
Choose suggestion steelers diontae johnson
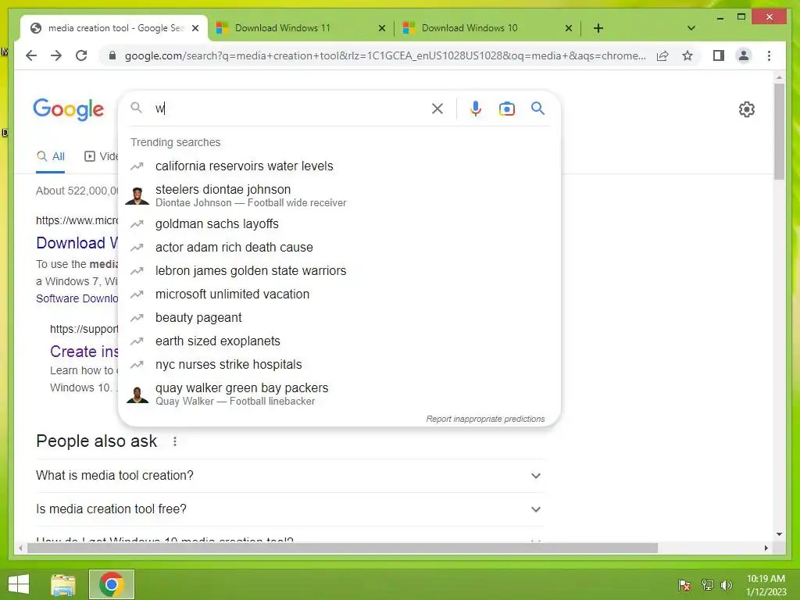tap(339, 195)
